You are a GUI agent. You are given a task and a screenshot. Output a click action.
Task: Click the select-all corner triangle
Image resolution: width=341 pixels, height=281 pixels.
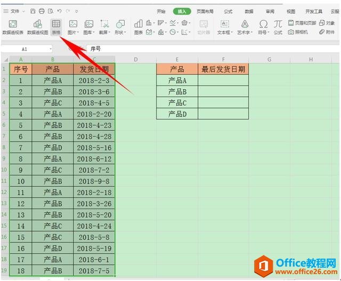(6, 60)
